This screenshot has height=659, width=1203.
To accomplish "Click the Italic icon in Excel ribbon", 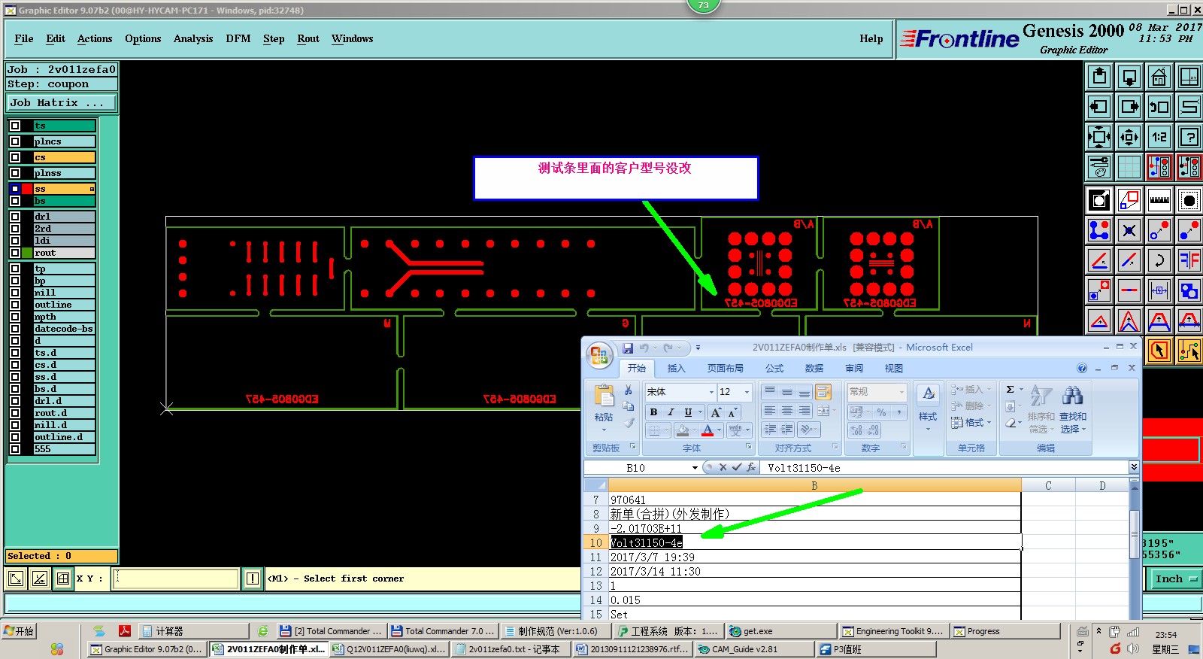I will coord(671,412).
